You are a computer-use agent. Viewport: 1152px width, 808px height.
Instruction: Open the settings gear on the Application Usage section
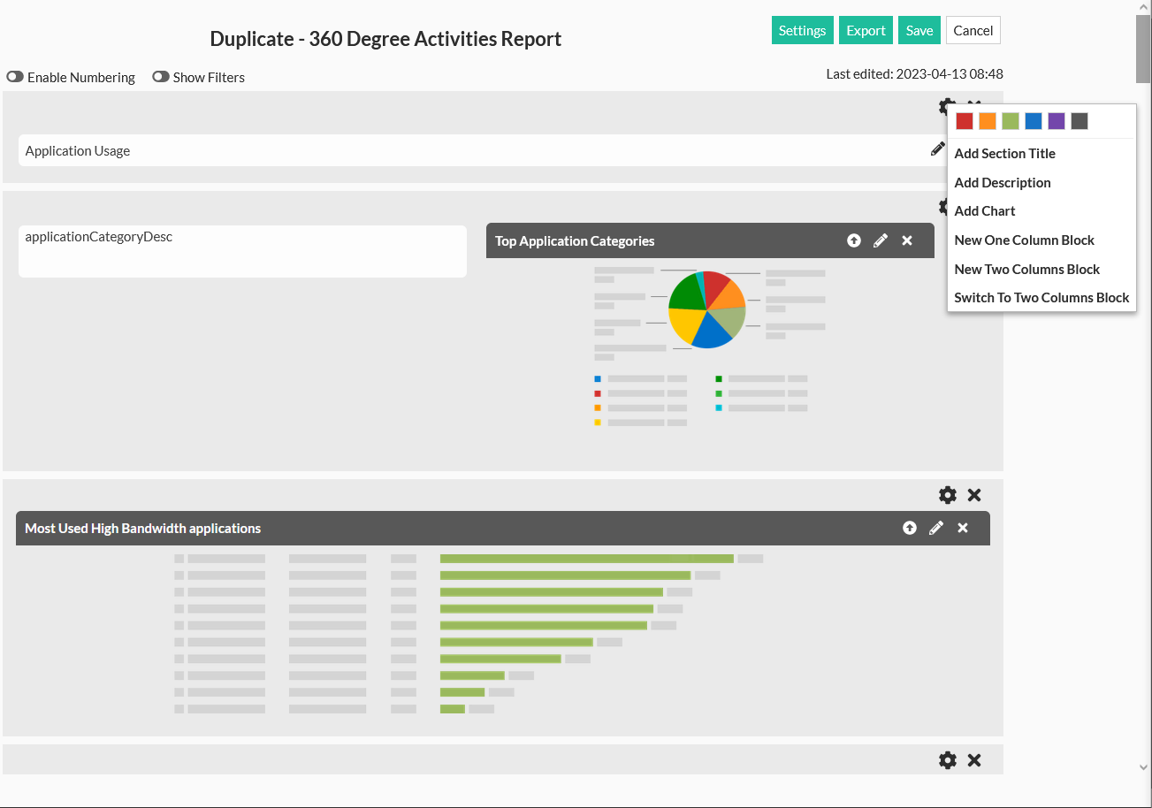(946, 107)
